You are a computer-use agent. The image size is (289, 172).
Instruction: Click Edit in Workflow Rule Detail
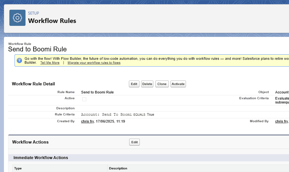pyautogui.click(x=134, y=84)
